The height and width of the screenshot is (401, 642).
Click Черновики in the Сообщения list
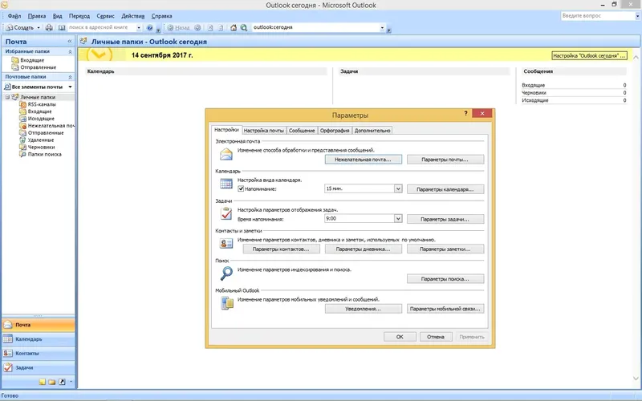point(534,93)
